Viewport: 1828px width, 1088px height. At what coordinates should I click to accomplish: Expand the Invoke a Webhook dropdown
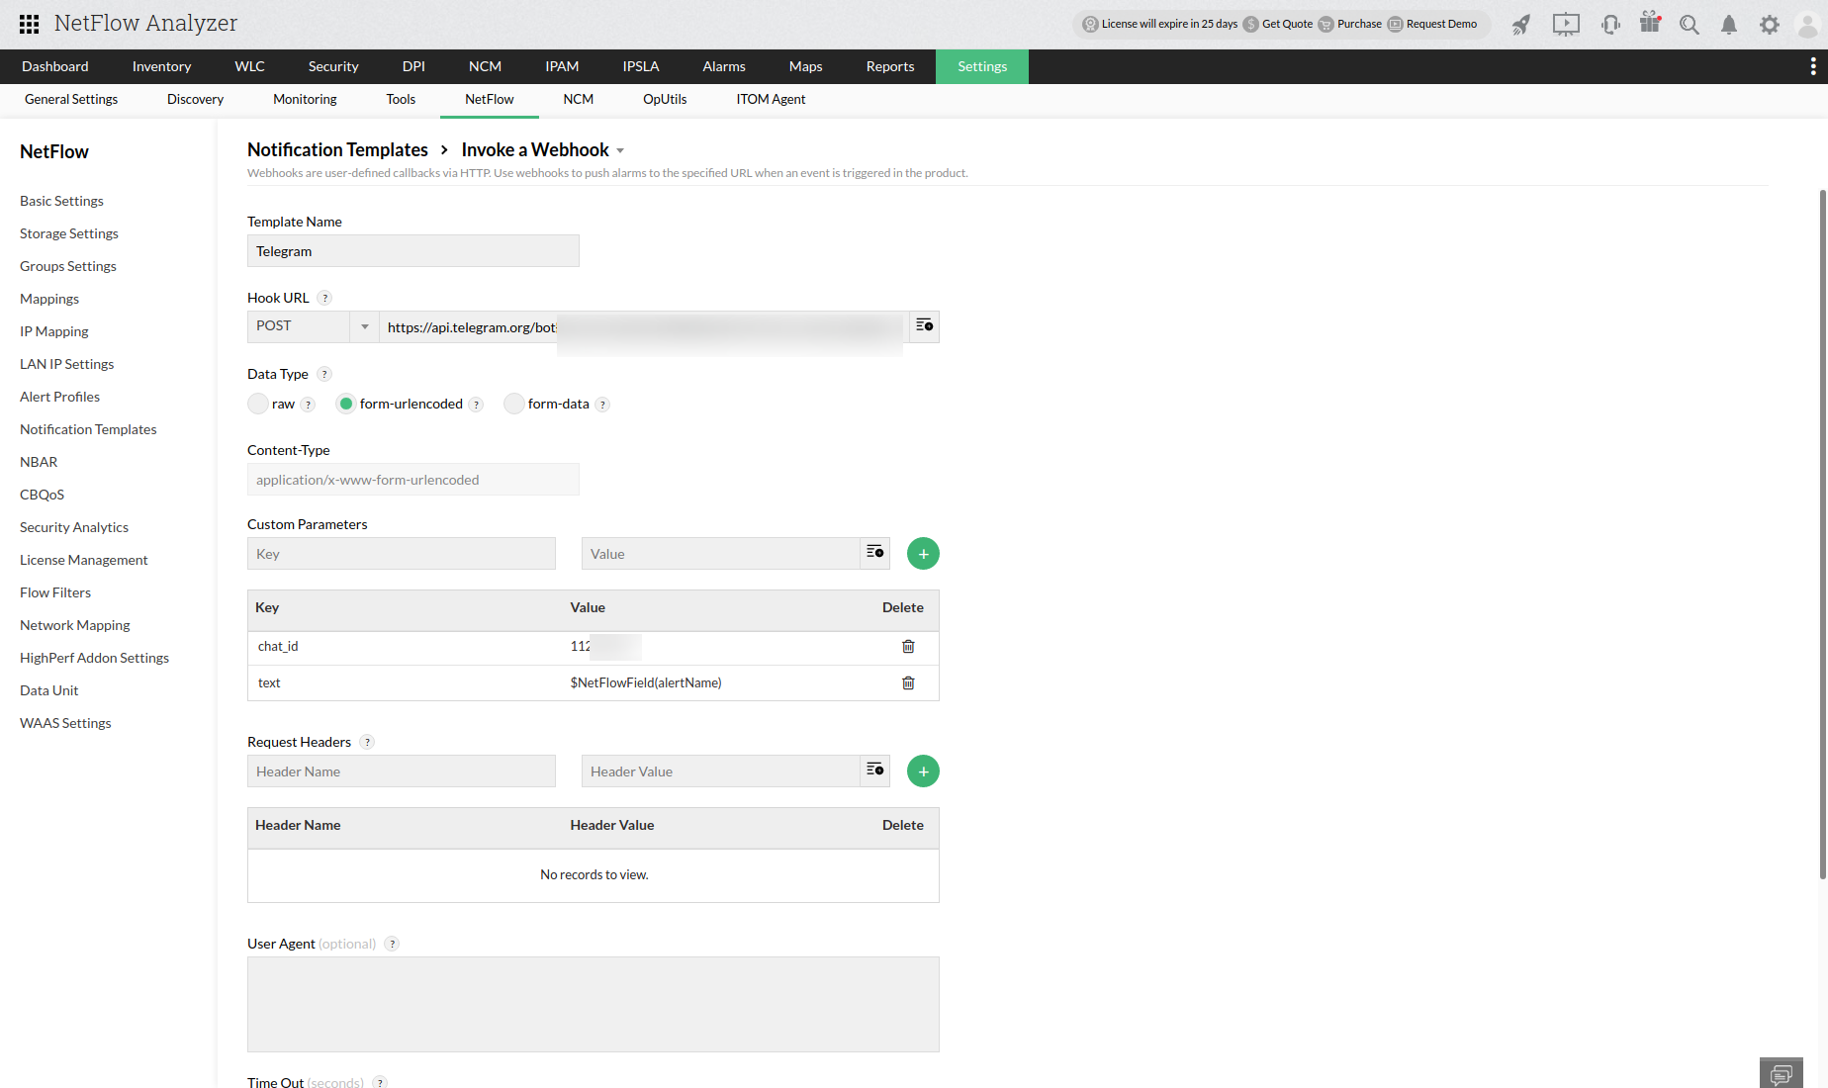click(x=620, y=151)
